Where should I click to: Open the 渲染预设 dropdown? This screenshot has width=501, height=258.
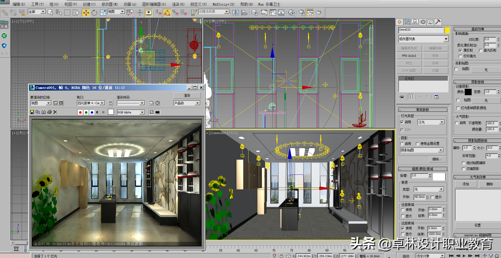131,103
